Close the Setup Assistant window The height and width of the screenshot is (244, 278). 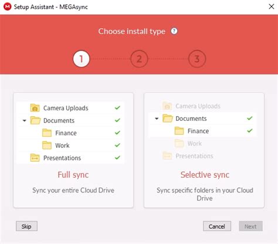click(271, 6)
